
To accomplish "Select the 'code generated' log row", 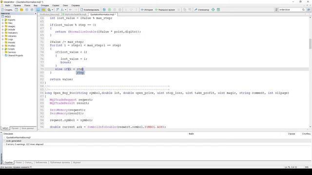I will point(157,141).
